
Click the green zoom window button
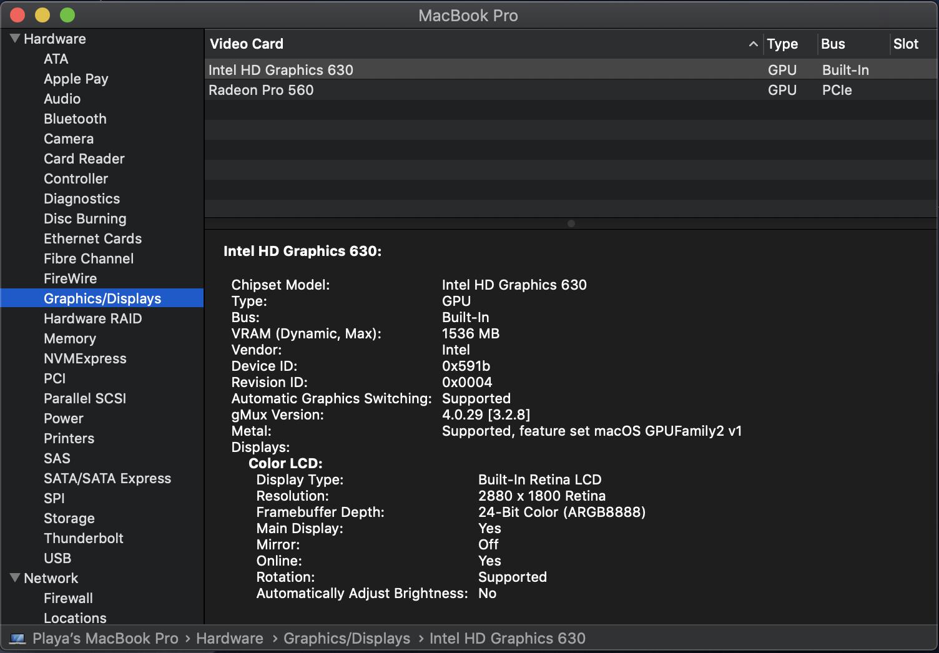pos(67,15)
